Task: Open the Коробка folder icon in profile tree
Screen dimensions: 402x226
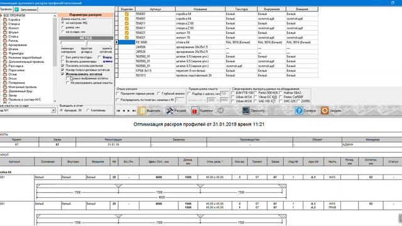Action: 5,19
